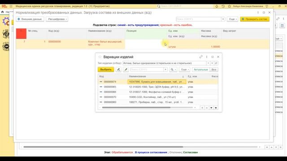
Task: Click the штука unit cell
Action: tap(172, 47)
